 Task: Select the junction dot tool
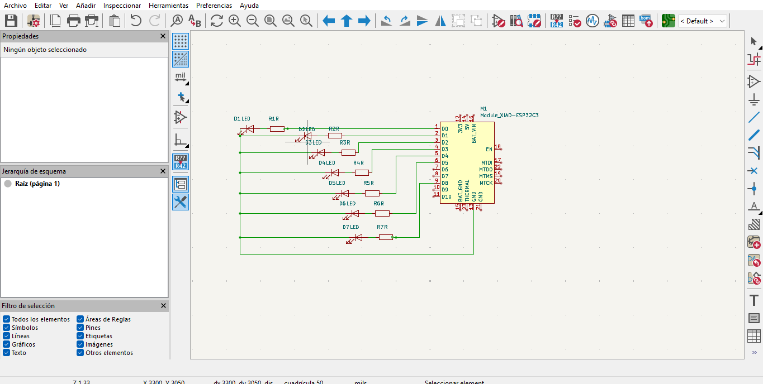pyautogui.click(x=754, y=189)
